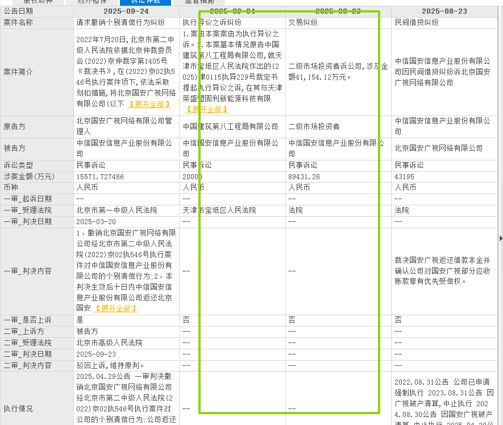Click the 二审_受理法院 row label
503x425 pixels.
[x=28, y=343]
